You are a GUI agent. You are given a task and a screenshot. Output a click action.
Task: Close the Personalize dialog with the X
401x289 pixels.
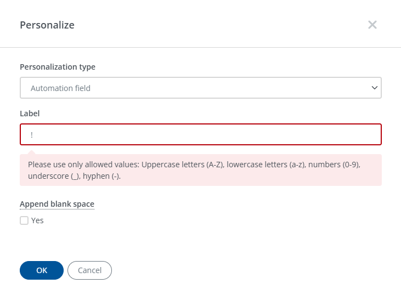[x=372, y=25]
